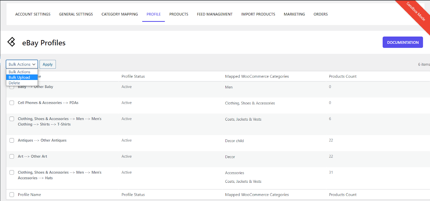Click the 'Accessories' category in the Hats row

coord(235,173)
